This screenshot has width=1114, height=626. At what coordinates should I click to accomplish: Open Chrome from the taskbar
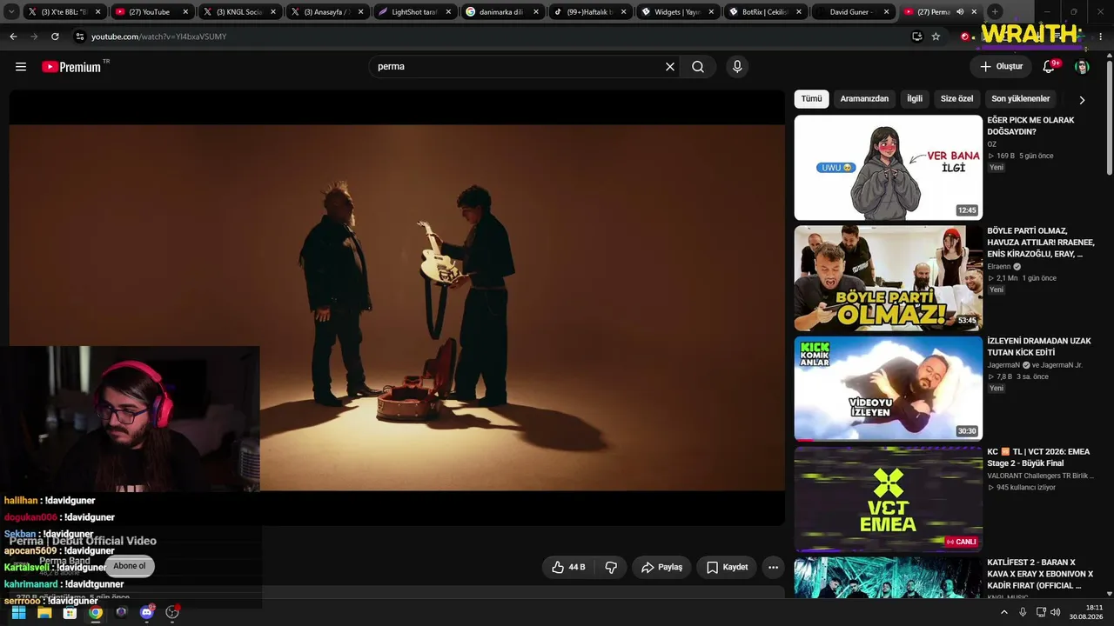(x=96, y=612)
